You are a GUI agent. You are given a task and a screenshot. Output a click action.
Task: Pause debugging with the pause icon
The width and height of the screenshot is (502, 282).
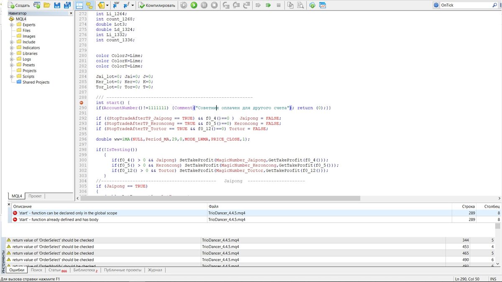(x=204, y=5)
